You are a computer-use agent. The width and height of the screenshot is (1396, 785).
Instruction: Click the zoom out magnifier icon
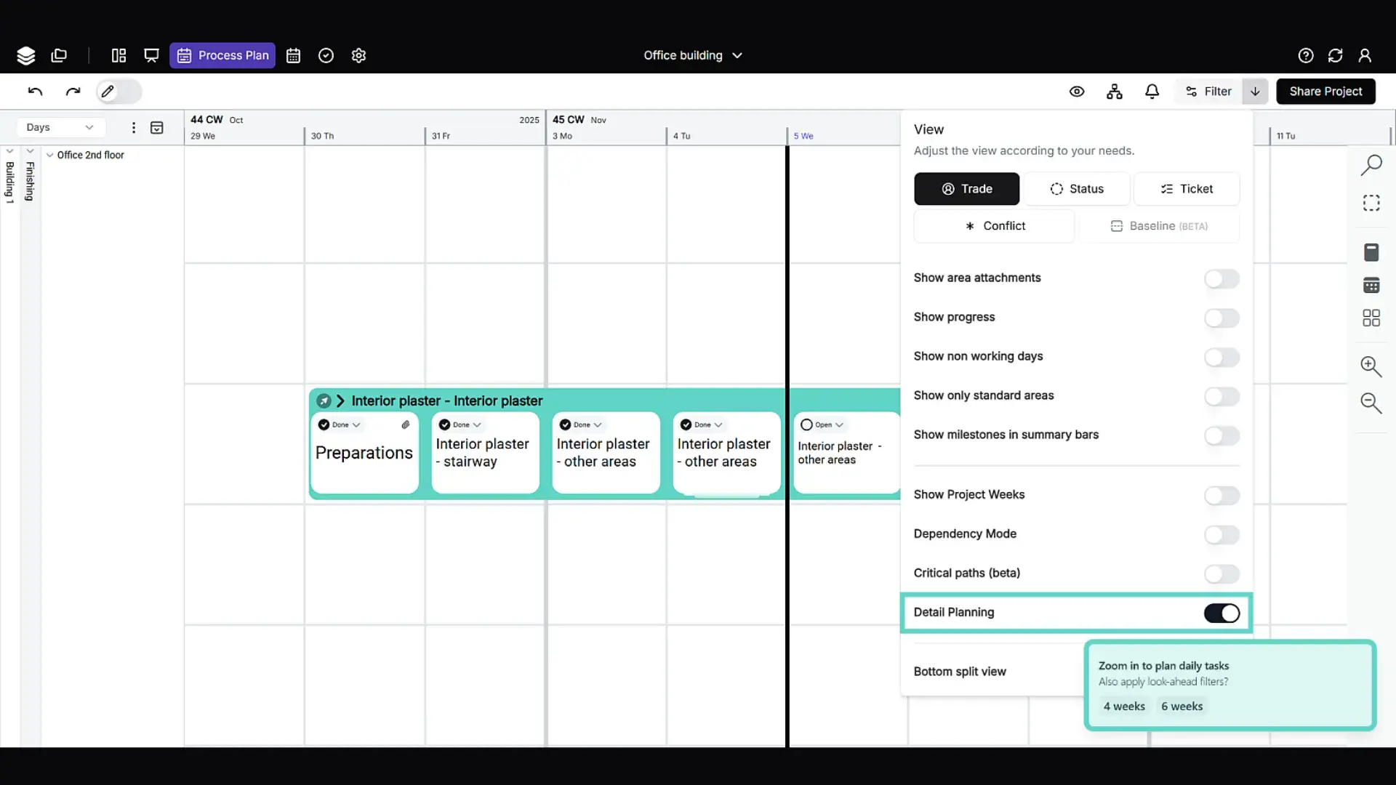click(x=1371, y=403)
